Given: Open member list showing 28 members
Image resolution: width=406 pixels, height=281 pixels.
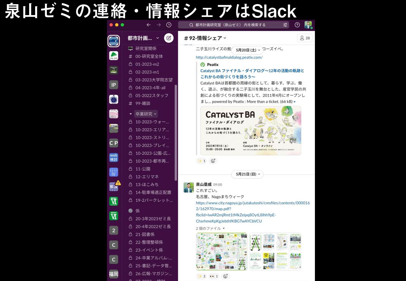Looking at the screenshot, I should 305,38.
